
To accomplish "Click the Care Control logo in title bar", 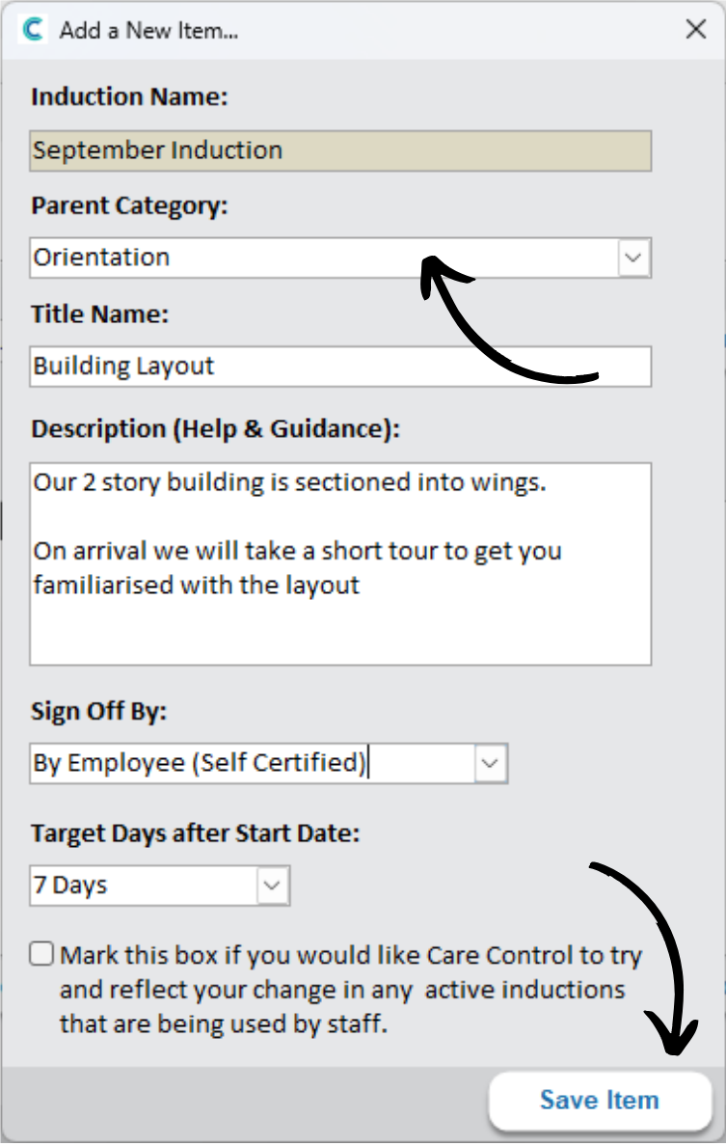I will [32, 30].
